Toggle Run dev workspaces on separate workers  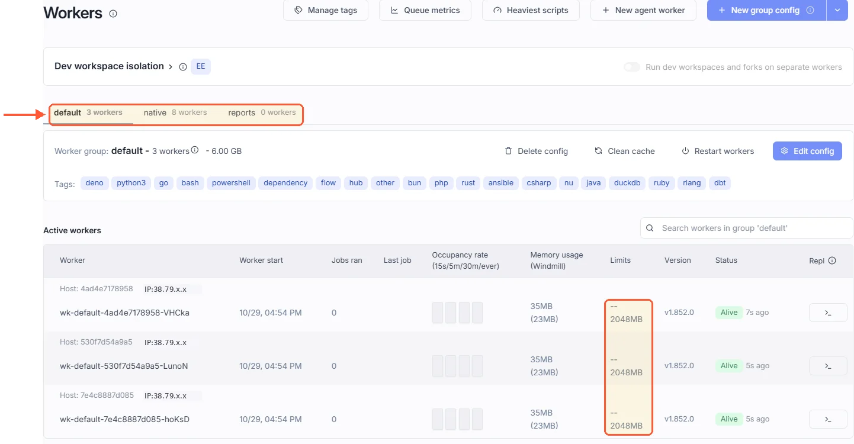632,67
